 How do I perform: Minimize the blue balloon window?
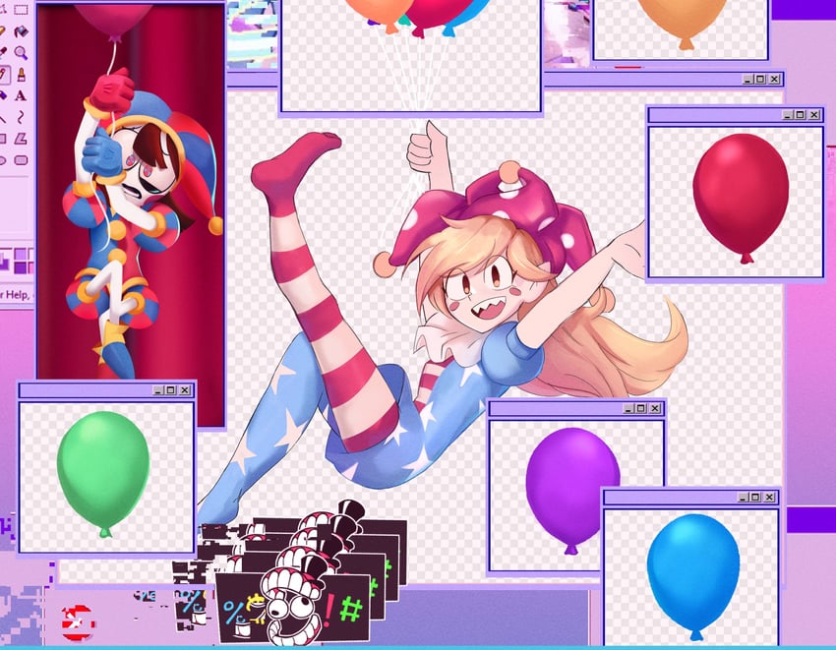(x=743, y=497)
